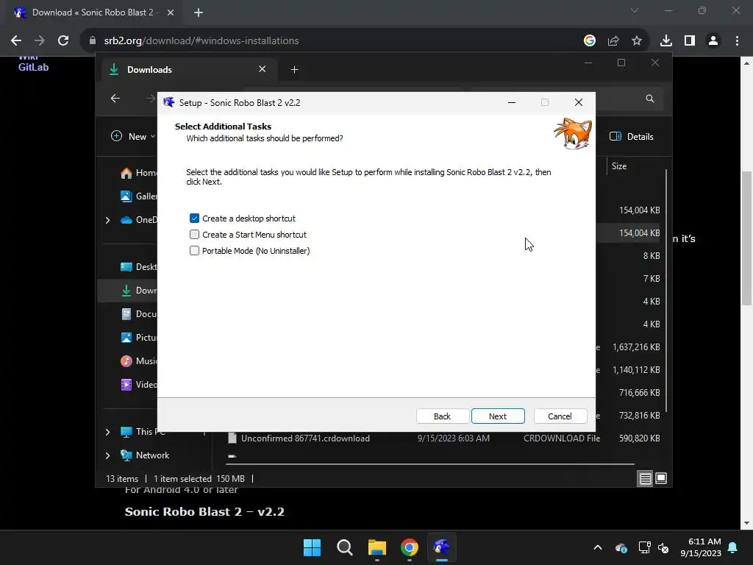Expand This PC tree node

pyautogui.click(x=107, y=432)
